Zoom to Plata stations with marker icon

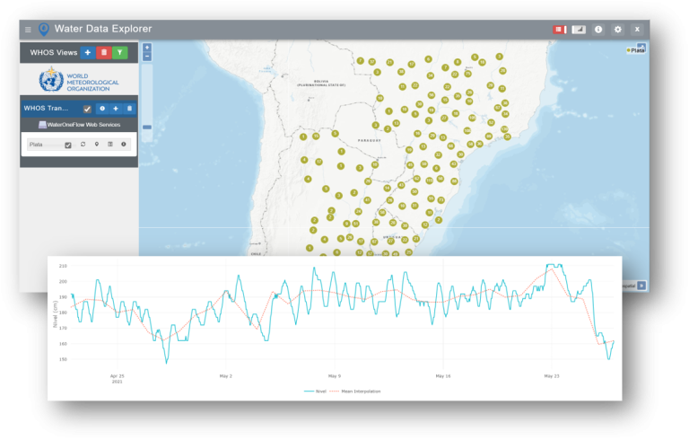pyautogui.click(x=96, y=145)
